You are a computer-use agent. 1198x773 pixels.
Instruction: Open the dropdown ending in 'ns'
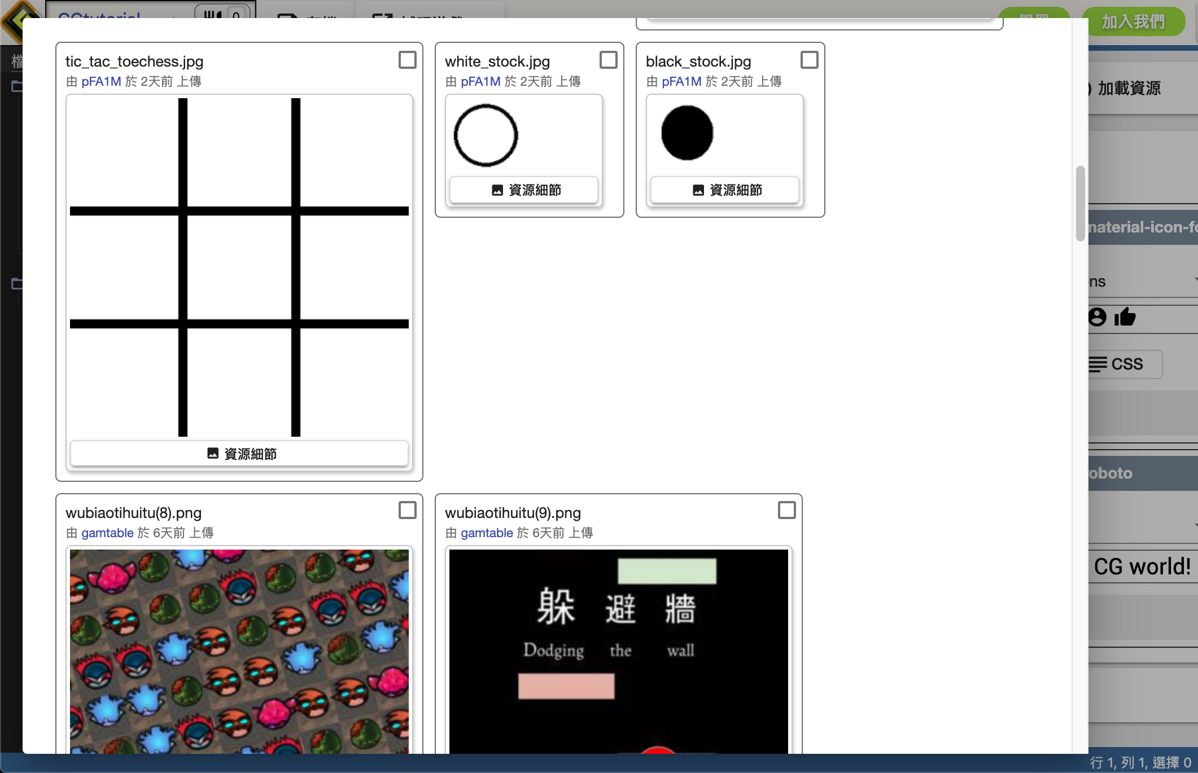(1140, 281)
